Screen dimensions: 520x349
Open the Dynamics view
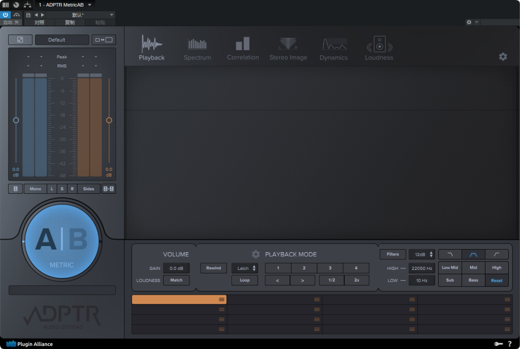point(334,49)
